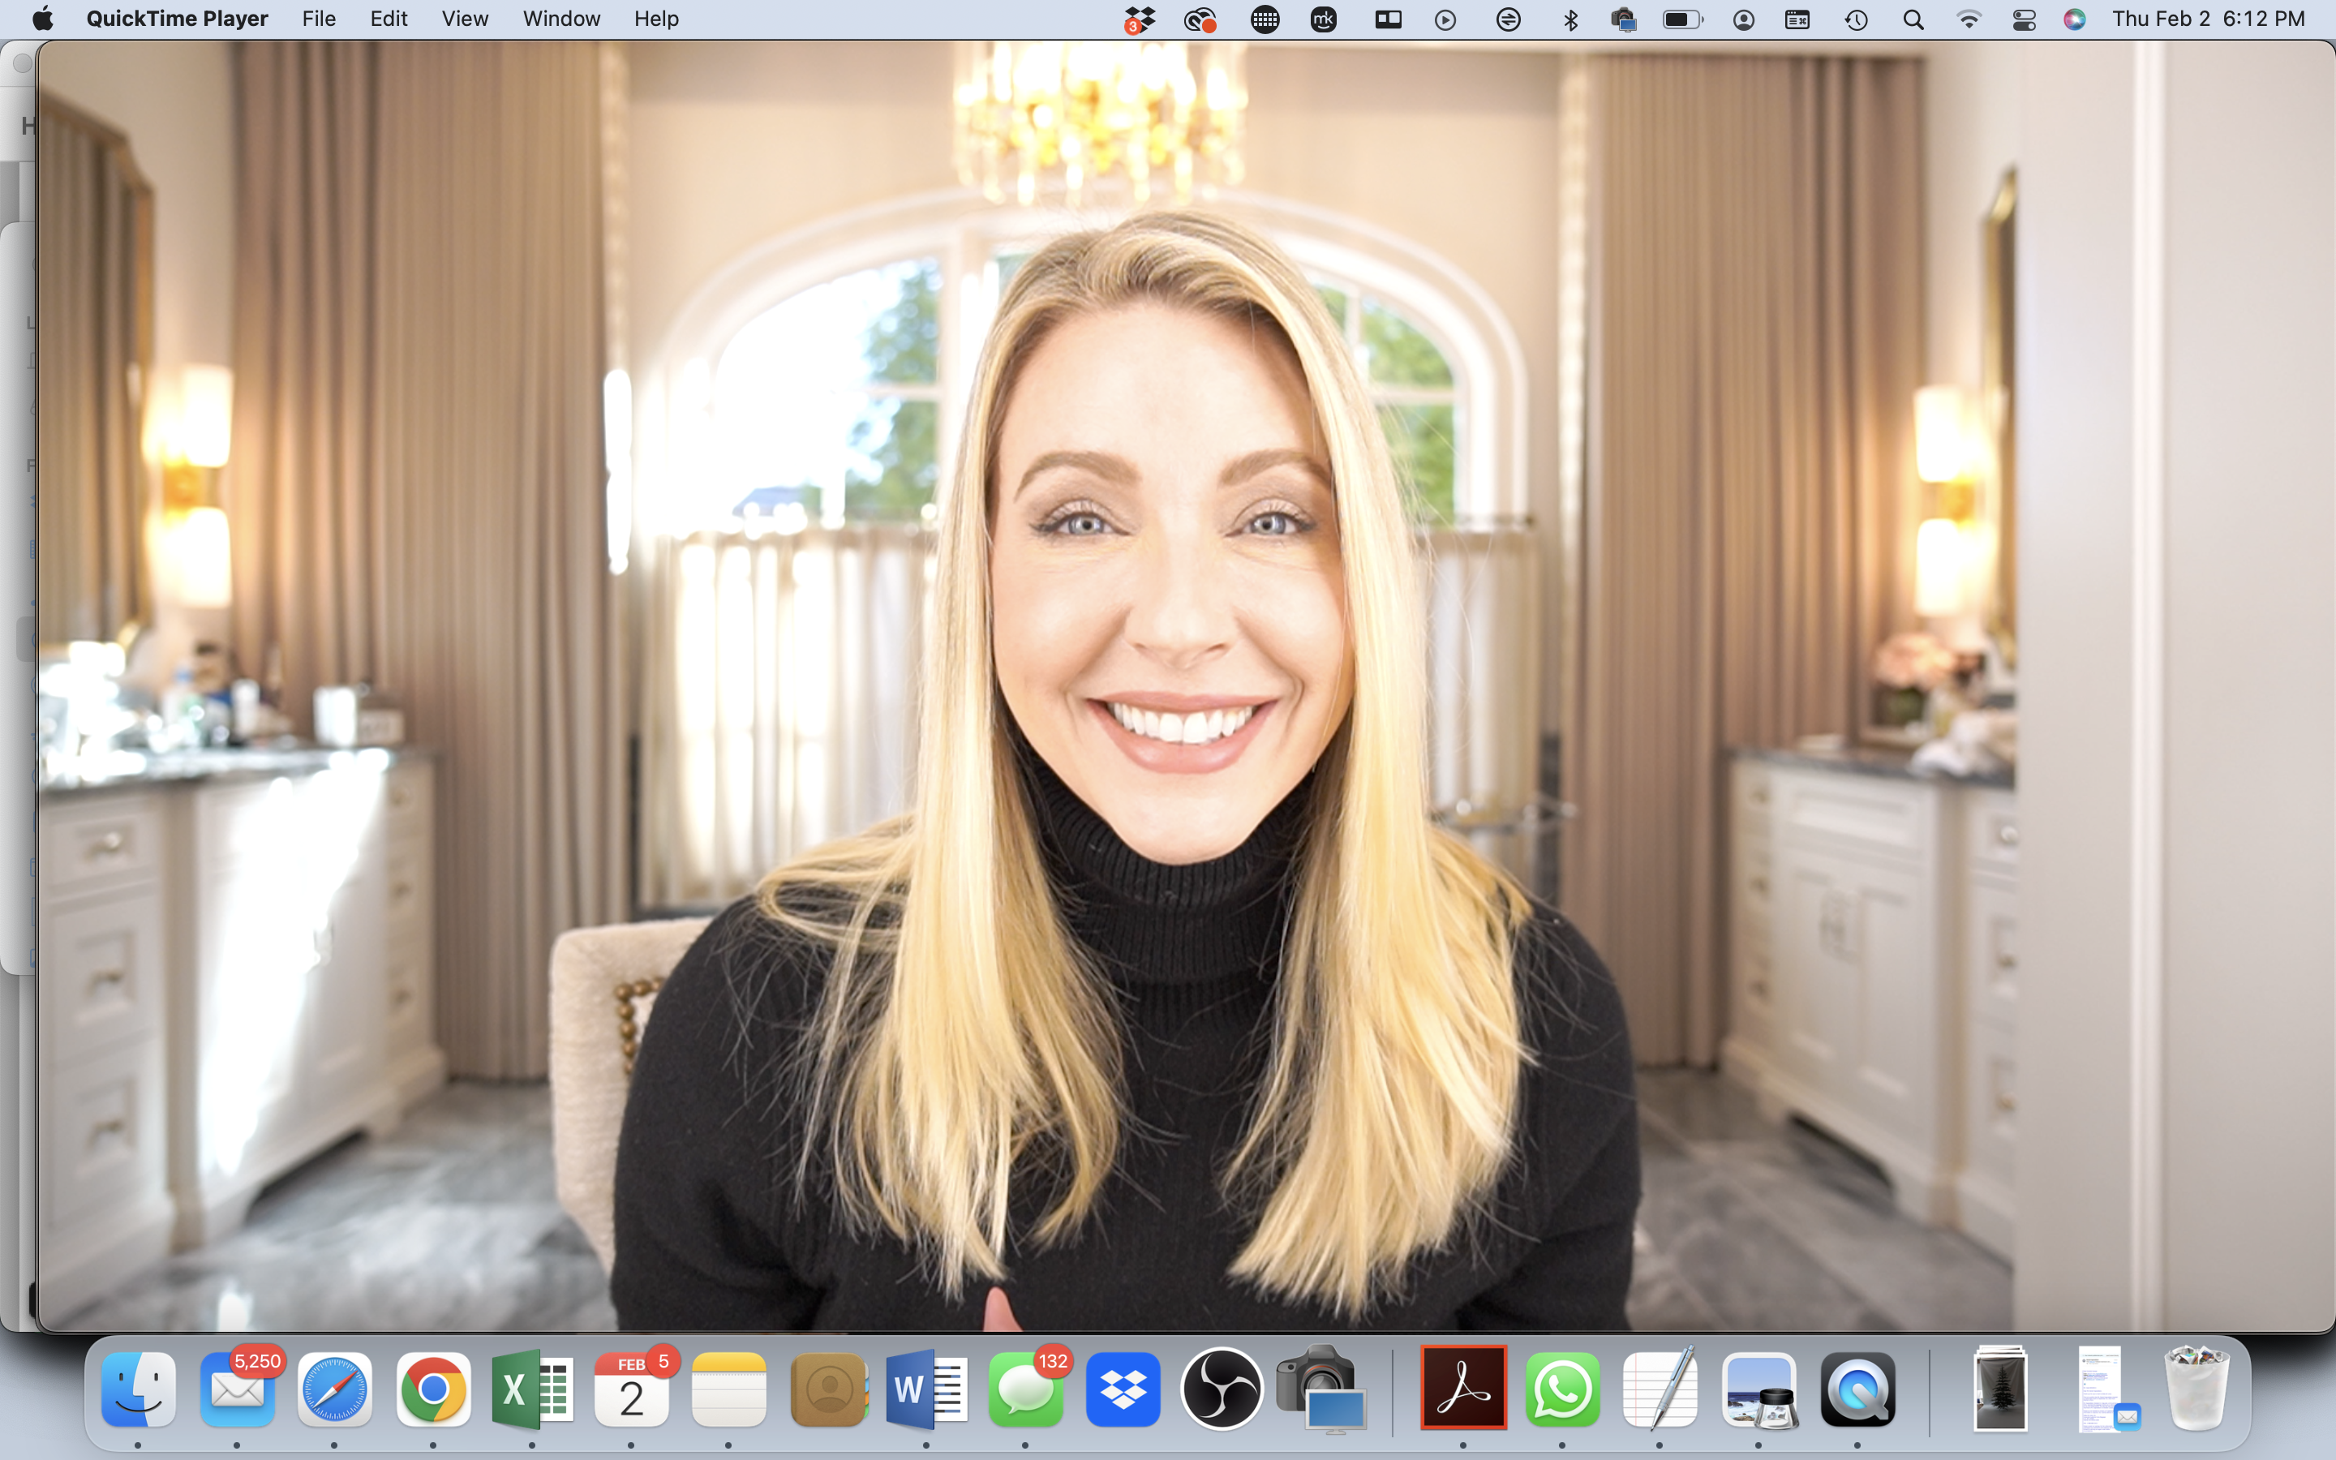
Task: Open the QuickTime Player application menu
Action: 177,19
